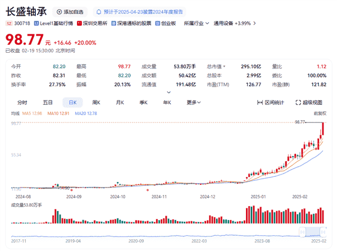Click the 深圳交易所 exchange icon
The height and width of the screenshot is (251, 337).
pyautogui.click(x=78, y=24)
